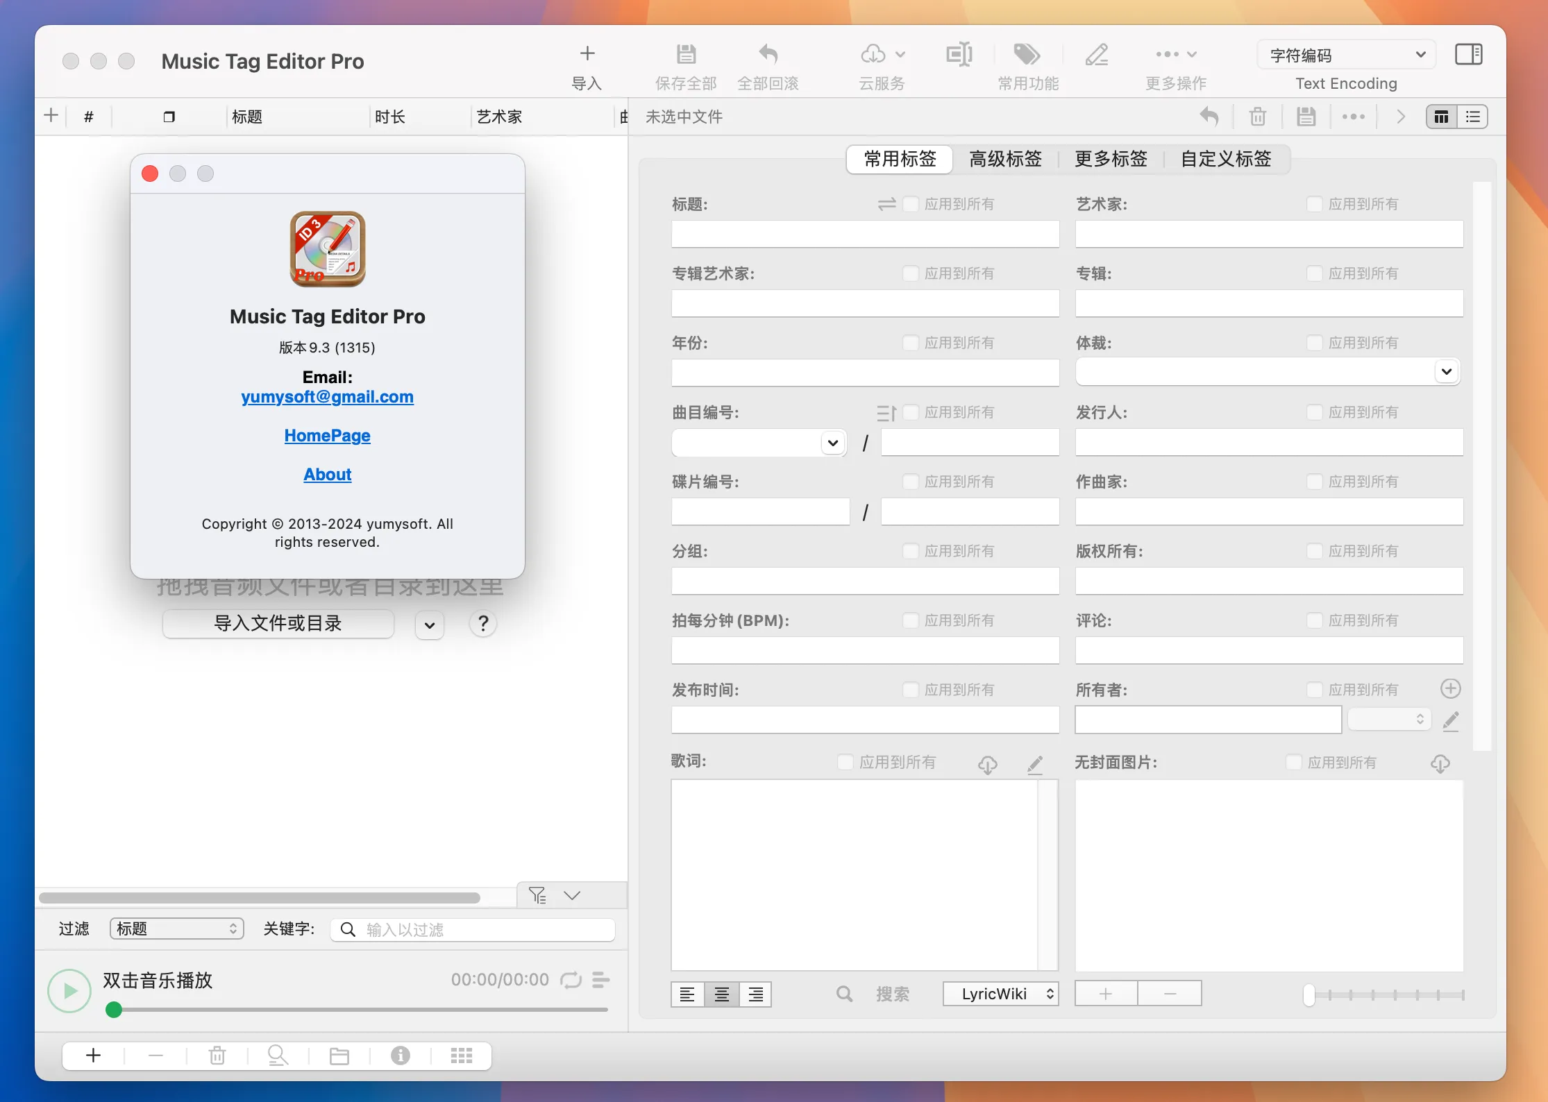Open the 字符编码 Text Encoding dropdown
1548x1102 pixels.
(1346, 55)
